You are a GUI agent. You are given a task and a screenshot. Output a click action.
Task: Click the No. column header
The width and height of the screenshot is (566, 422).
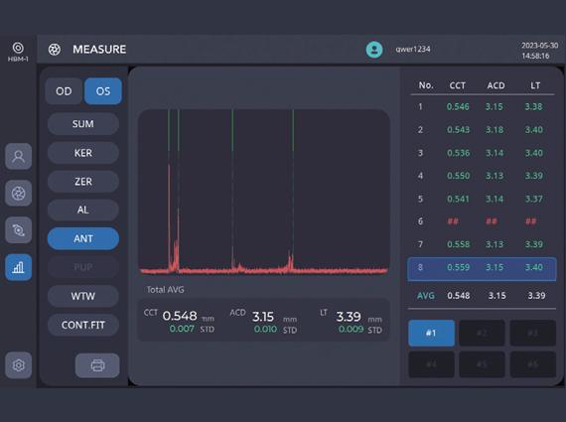426,85
